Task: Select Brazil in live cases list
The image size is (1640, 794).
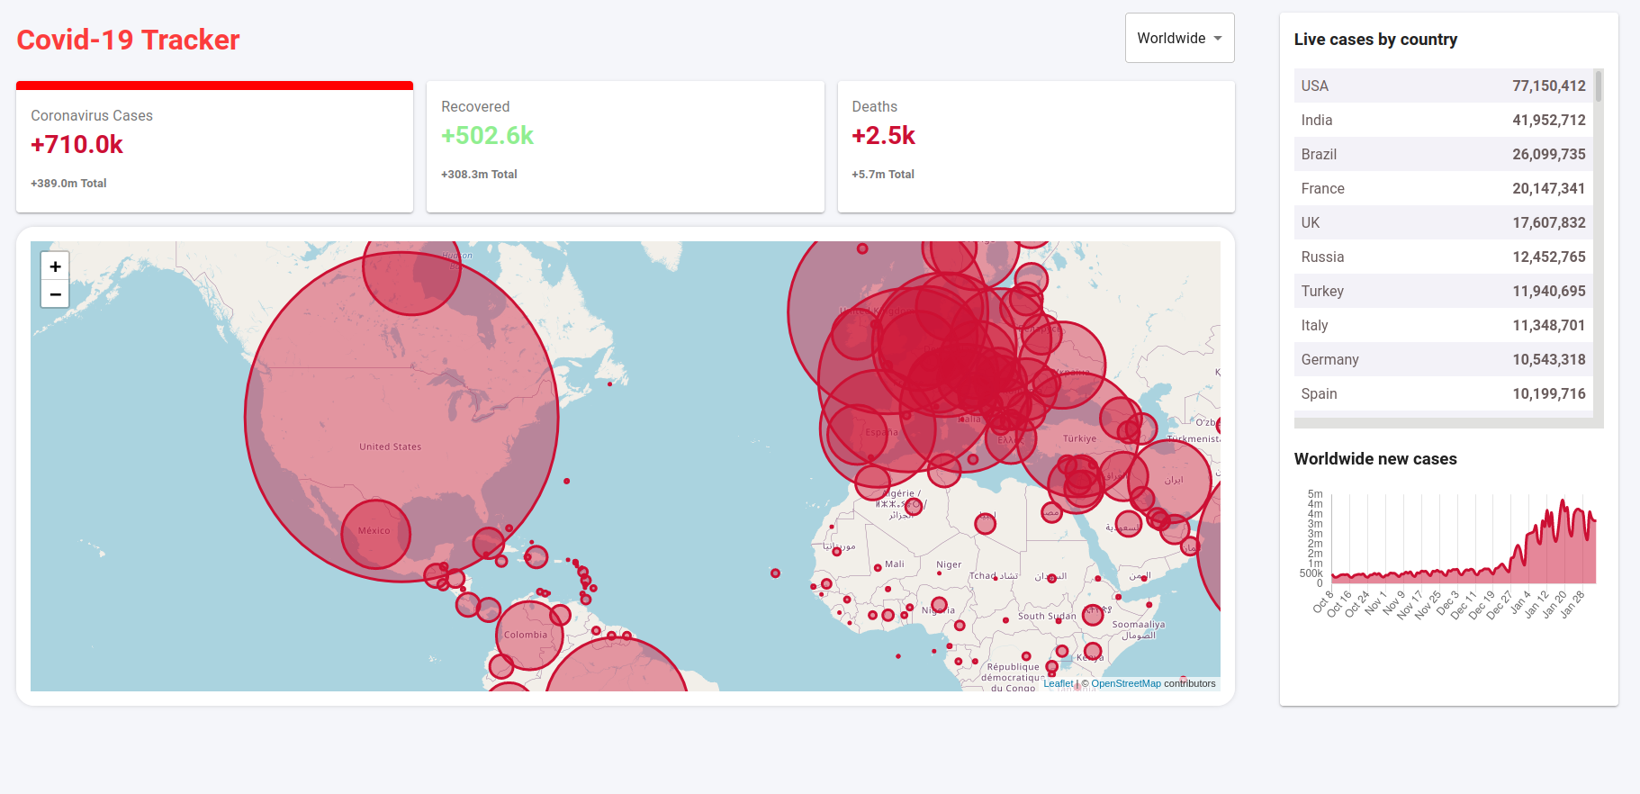Action: [x=1443, y=154]
